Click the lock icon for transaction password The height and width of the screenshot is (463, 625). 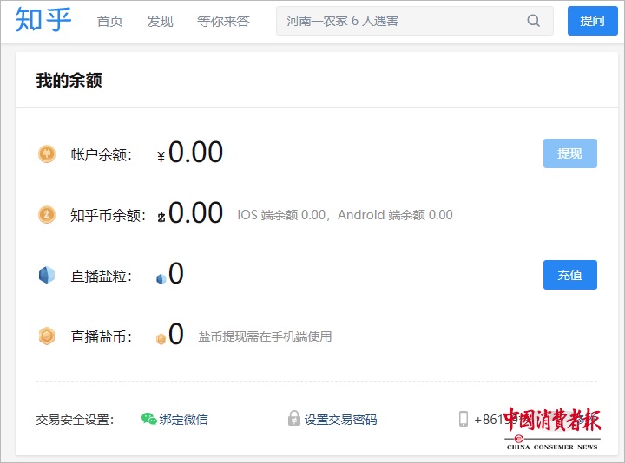click(x=294, y=419)
